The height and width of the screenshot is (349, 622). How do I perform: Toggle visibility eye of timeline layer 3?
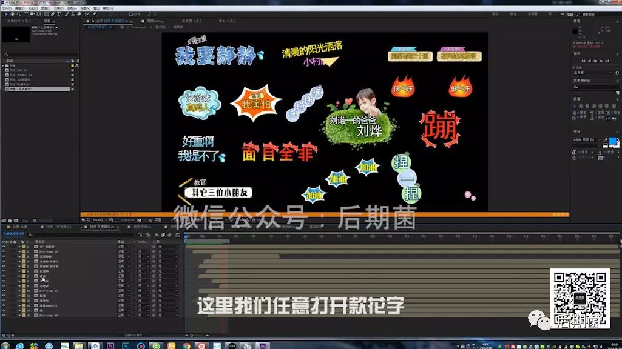click(x=4, y=256)
